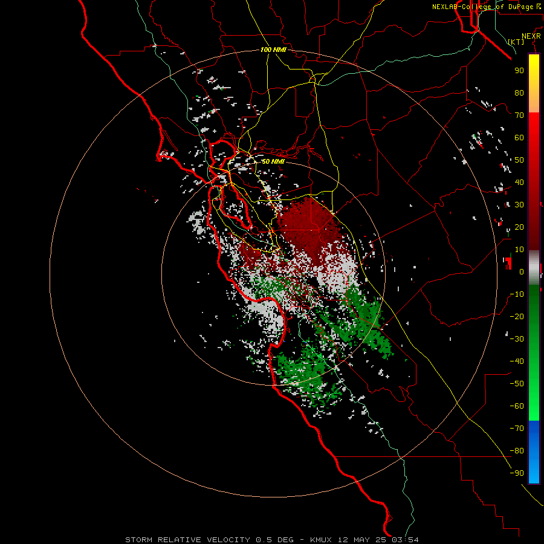Click the -40 value on the velocity scale
The width and height of the screenshot is (544, 544).
pyautogui.click(x=517, y=361)
